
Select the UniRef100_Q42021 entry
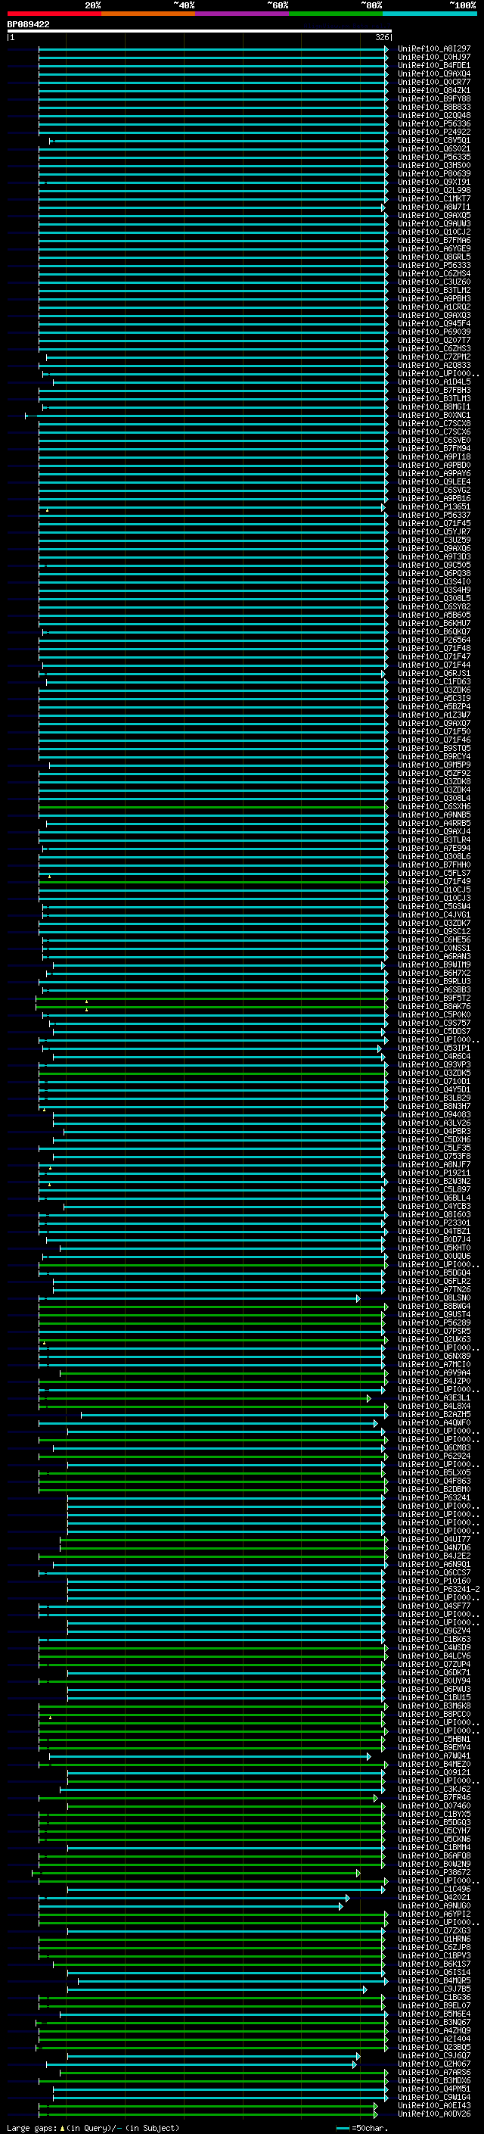[434, 1897]
